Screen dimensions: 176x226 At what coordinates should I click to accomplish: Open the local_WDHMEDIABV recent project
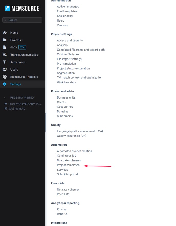[x=25, y=104]
